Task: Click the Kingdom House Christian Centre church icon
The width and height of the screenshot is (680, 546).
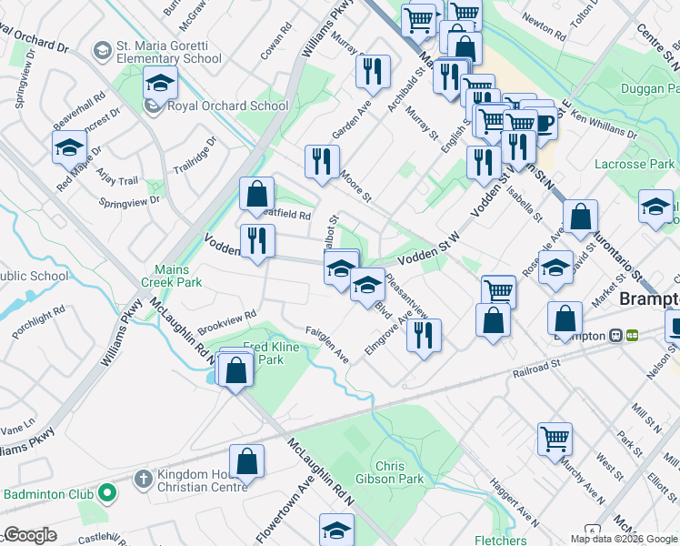Action: pos(143,480)
